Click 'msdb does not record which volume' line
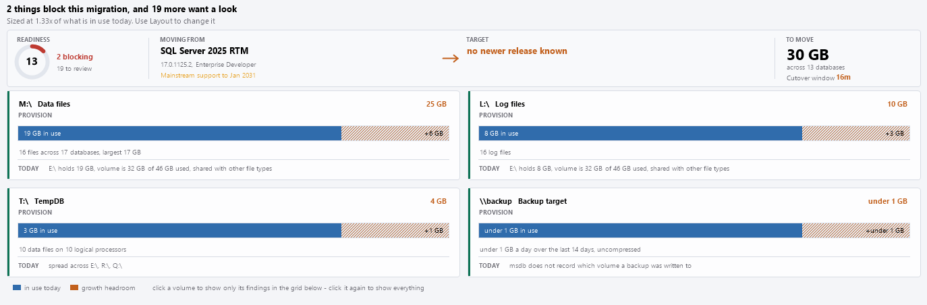 click(x=600, y=266)
